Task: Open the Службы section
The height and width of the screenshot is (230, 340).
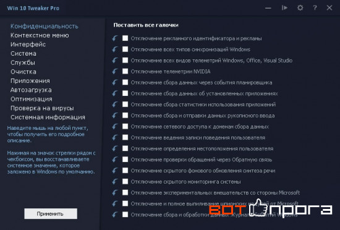Action: pos(23,62)
